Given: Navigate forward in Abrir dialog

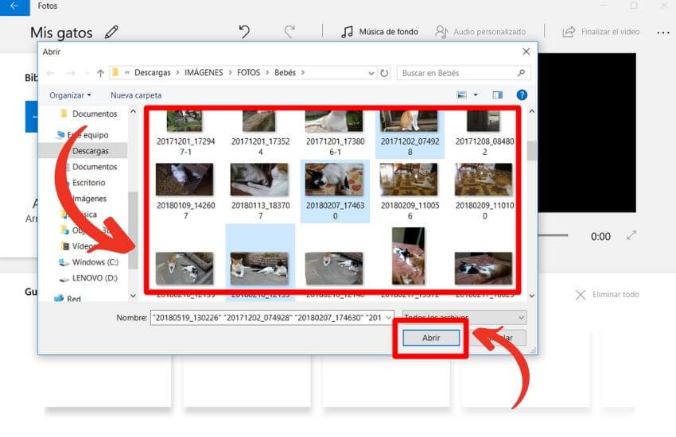Looking at the screenshot, I should coord(71,73).
